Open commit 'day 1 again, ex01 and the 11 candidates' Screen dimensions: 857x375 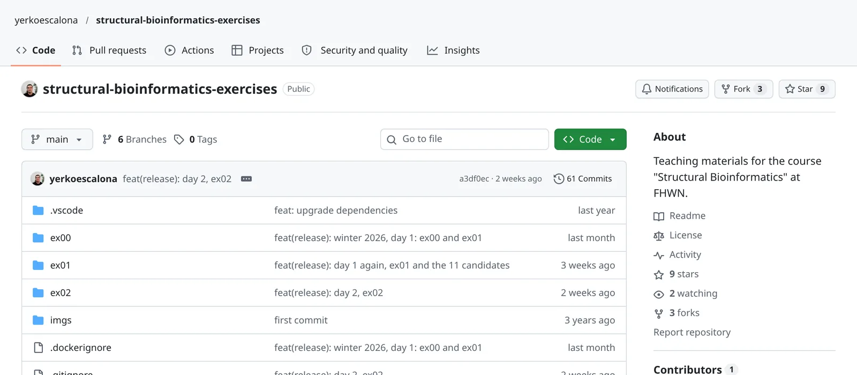pyautogui.click(x=392, y=265)
